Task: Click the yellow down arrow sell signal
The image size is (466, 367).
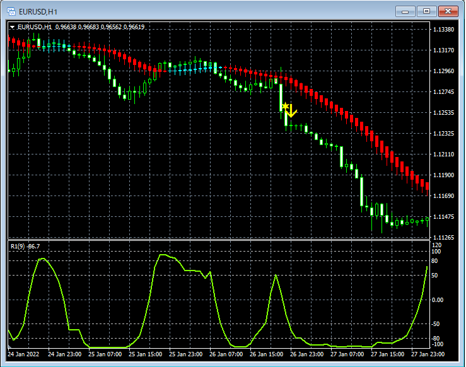Action: (x=291, y=110)
